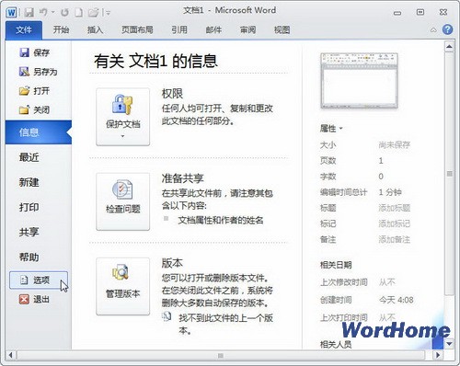
Task: Open 选项 (Options) in the backstage menu
Action: (x=39, y=280)
